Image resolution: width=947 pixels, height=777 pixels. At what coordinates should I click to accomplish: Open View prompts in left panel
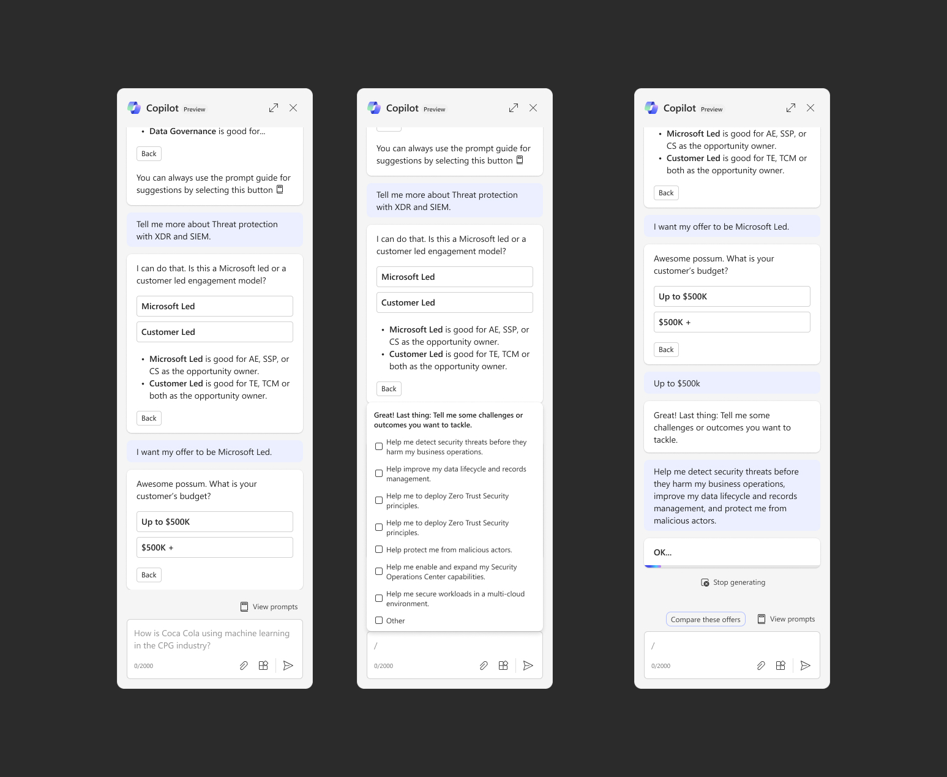point(269,607)
